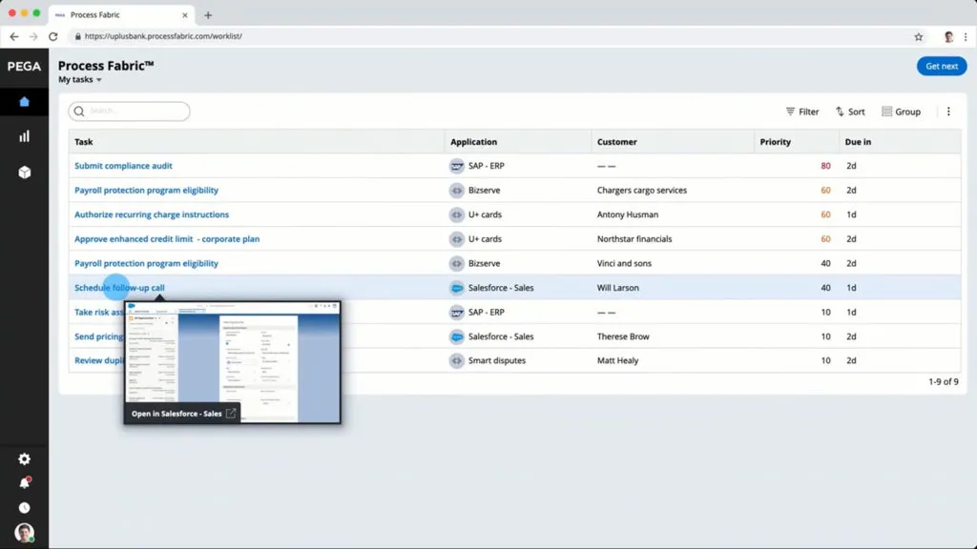Open Schedule follow-up call task
The image size is (977, 549).
[119, 288]
